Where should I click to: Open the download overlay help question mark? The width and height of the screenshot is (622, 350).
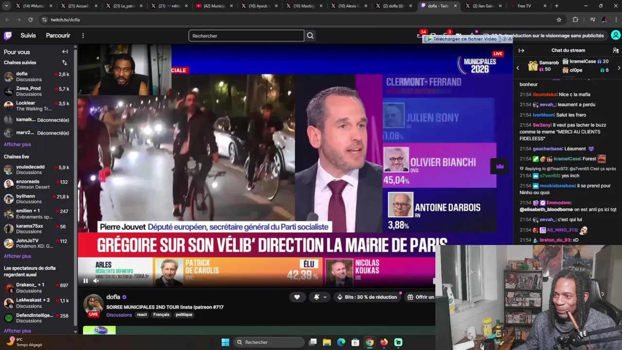[504, 39]
